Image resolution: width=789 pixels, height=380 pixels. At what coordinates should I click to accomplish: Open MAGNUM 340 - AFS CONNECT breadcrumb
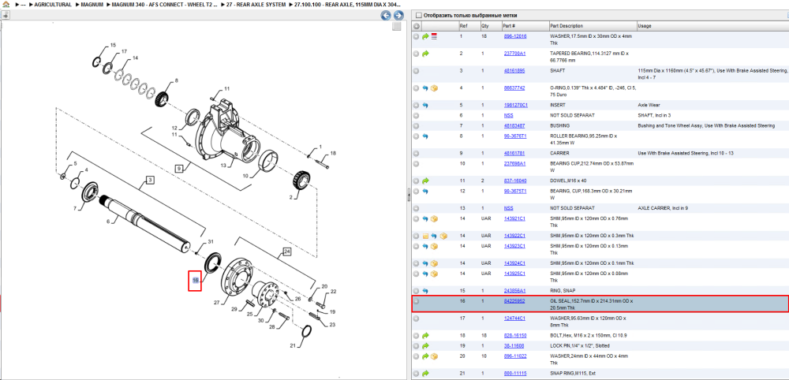click(x=164, y=5)
